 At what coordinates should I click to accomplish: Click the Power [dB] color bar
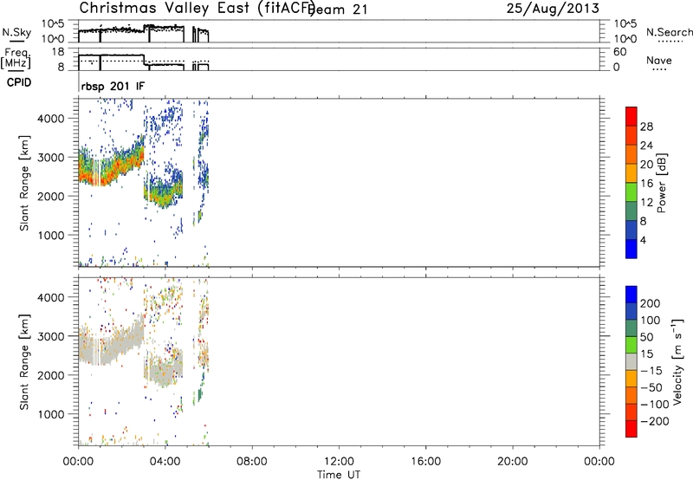[x=631, y=183]
